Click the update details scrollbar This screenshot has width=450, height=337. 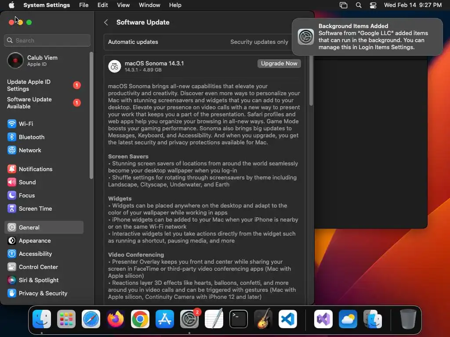click(x=311, y=81)
